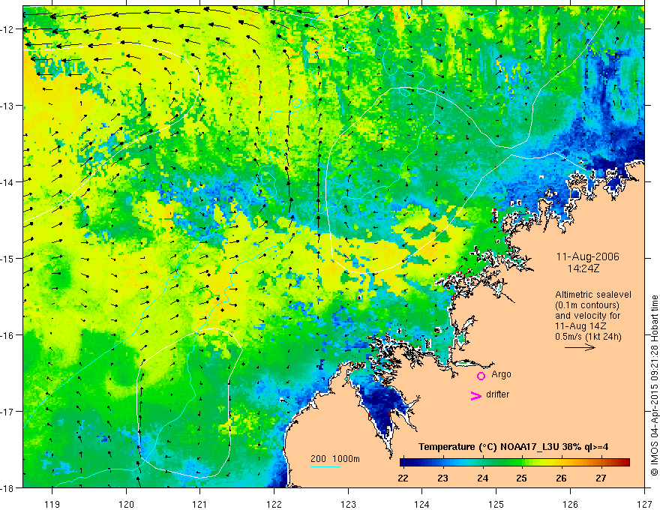Click the cyan 200 1000m contour legend line
Viewport: 660px width, 510px height.
point(325,466)
